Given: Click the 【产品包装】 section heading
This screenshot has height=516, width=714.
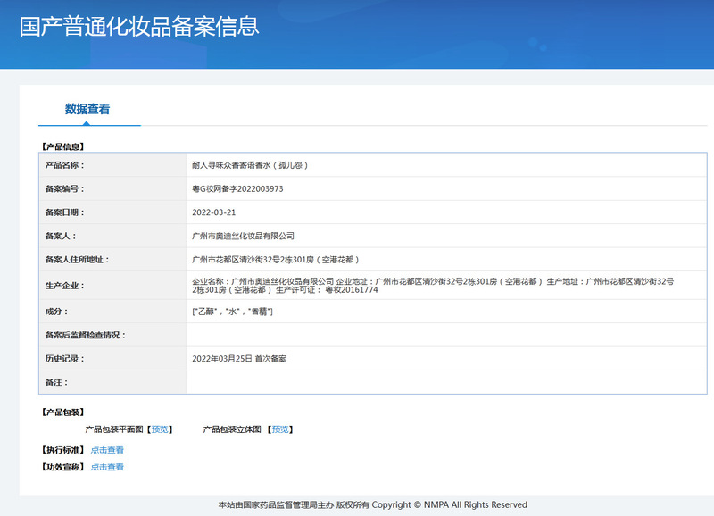Looking at the screenshot, I should pyautogui.click(x=62, y=412).
